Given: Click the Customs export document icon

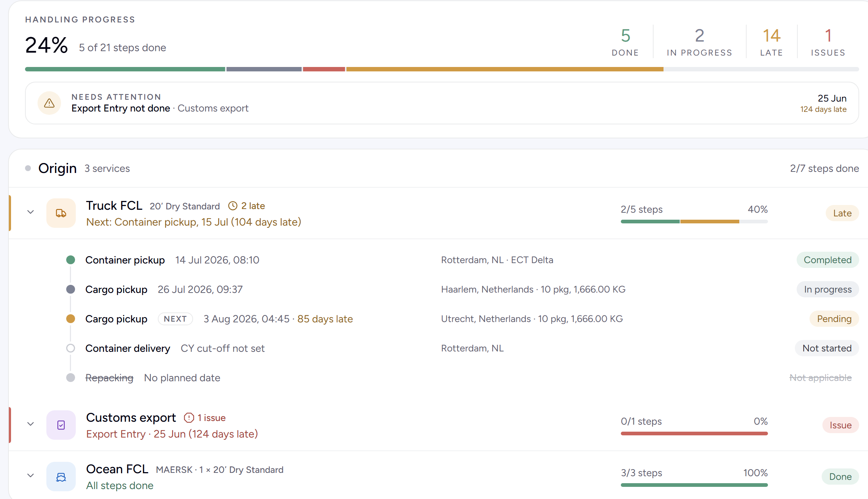Looking at the screenshot, I should pos(61,425).
